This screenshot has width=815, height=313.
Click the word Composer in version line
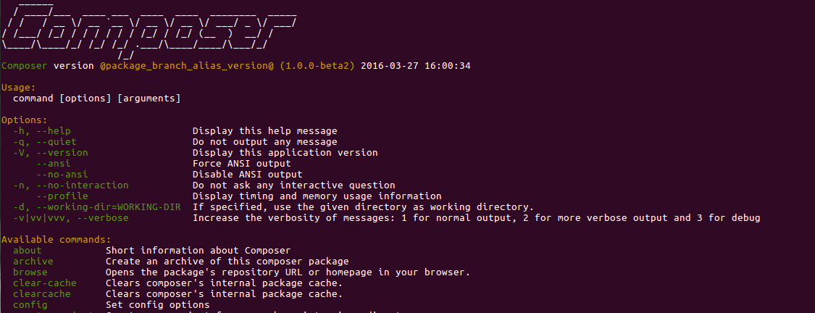[x=25, y=65]
